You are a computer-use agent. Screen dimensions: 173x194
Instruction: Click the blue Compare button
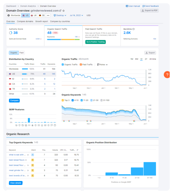[14, 101]
